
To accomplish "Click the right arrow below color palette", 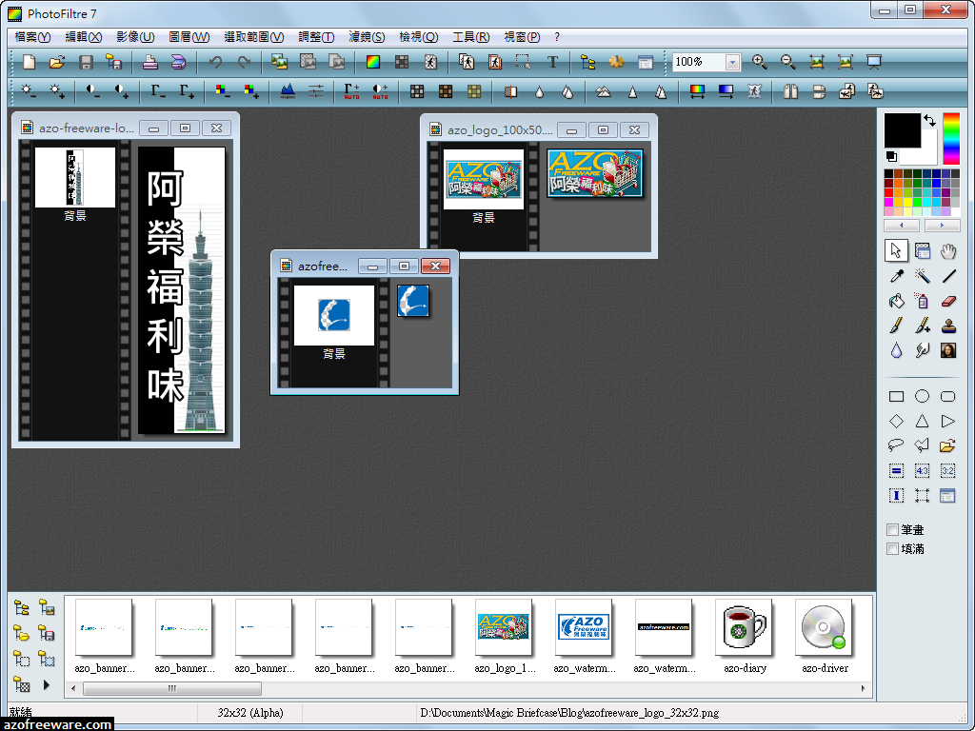I will [942, 225].
